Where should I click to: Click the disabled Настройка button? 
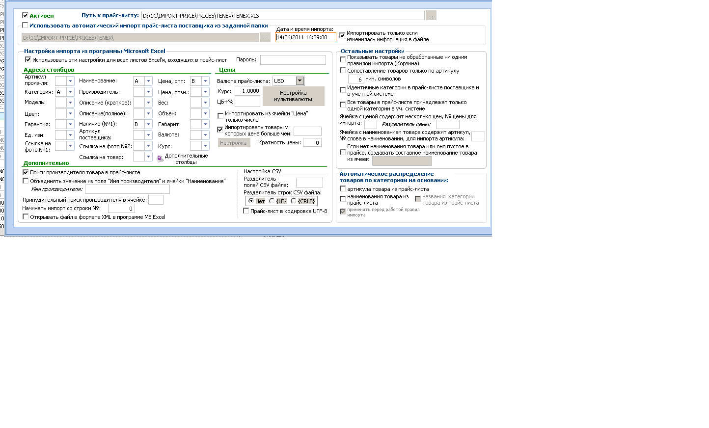(234, 143)
